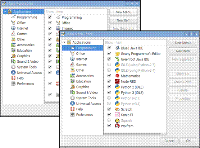Click the IDLE (using Python-2.7) icon
Image resolution: width=200 pixels, height=148 pixels.
(x=117, y=65)
